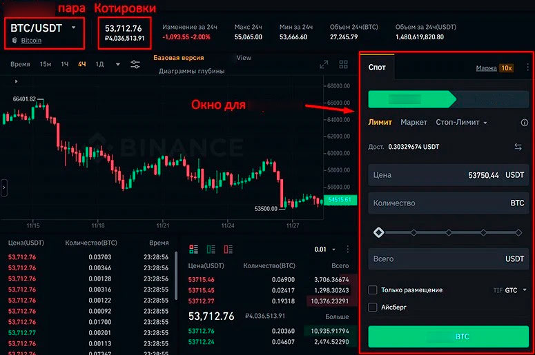Select 15м chart interval
The height and width of the screenshot is (355, 535).
pyautogui.click(x=46, y=64)
